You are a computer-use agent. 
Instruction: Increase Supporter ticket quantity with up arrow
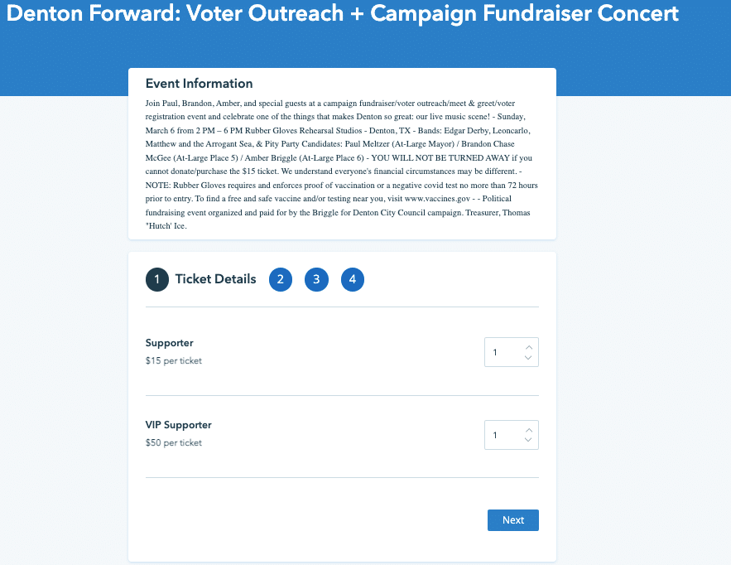click(528, 347)
